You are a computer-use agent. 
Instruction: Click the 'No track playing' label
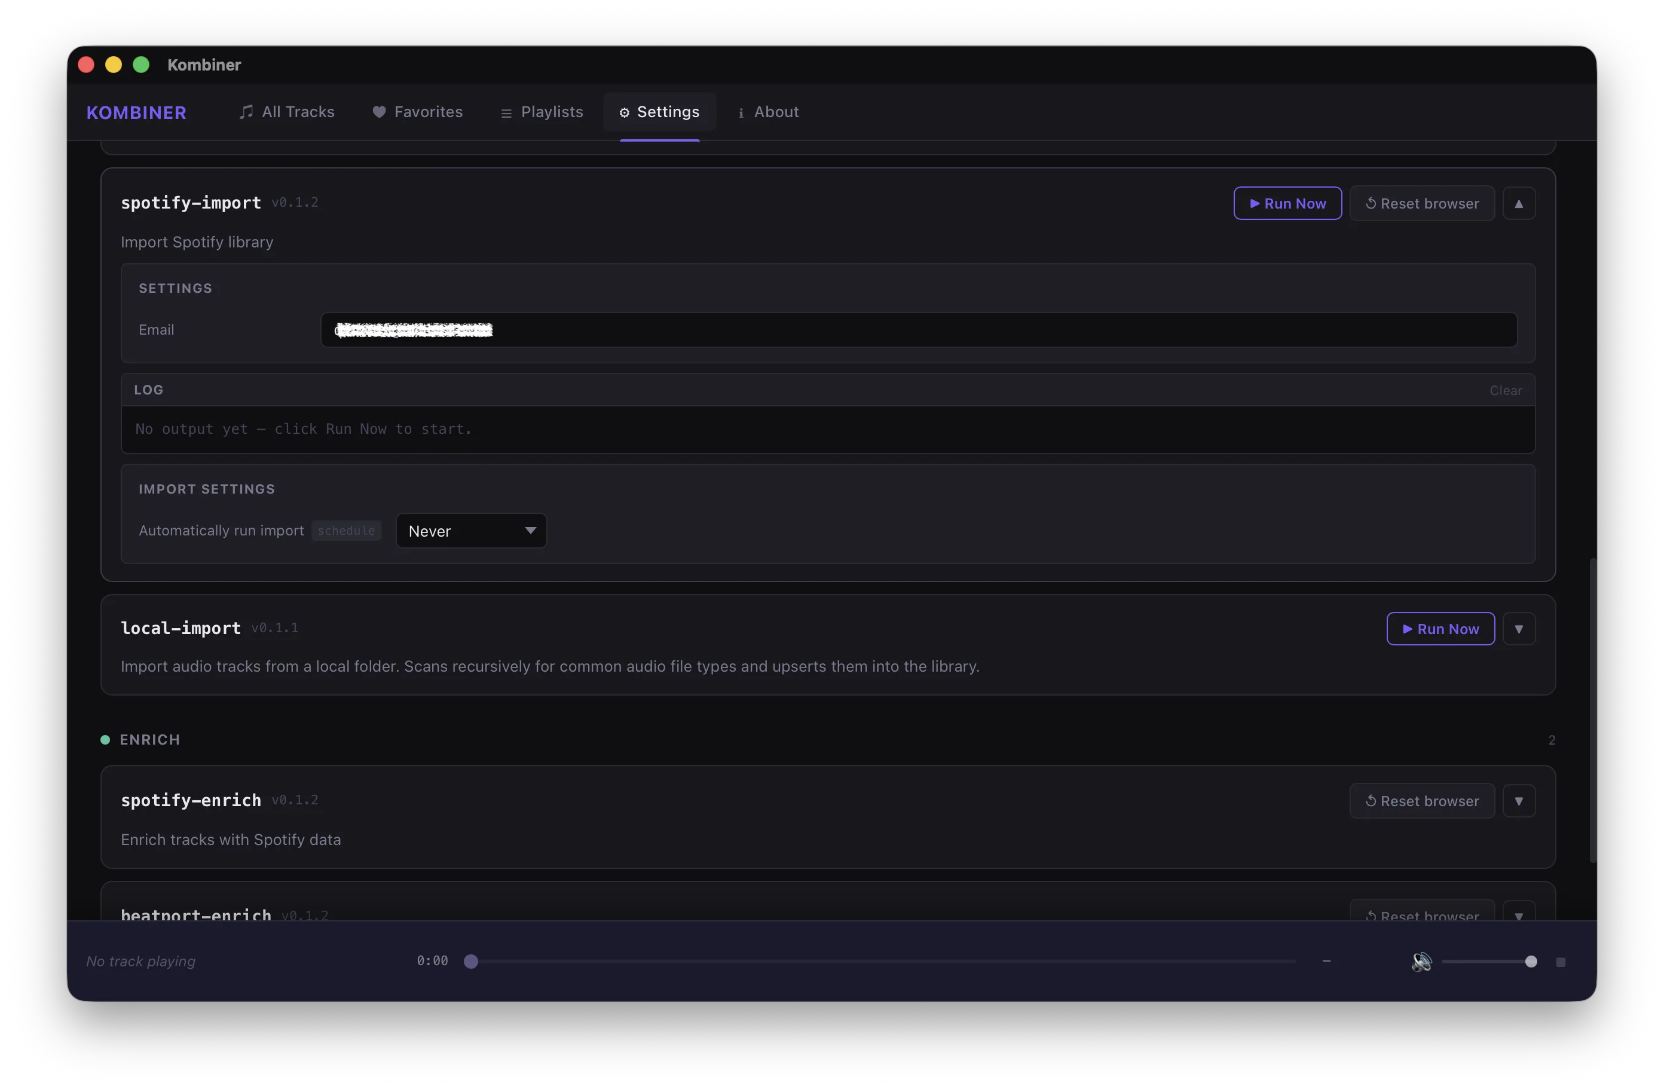(x=140, y=962)
